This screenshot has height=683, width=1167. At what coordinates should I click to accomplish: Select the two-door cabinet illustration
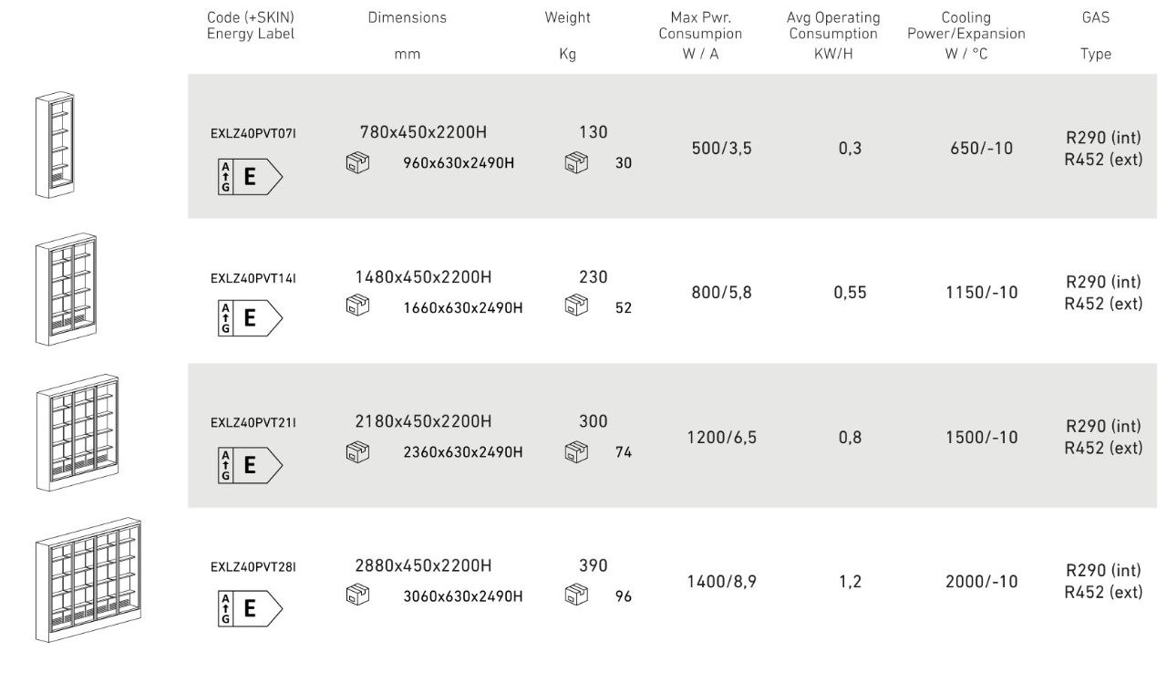(66, 289)
